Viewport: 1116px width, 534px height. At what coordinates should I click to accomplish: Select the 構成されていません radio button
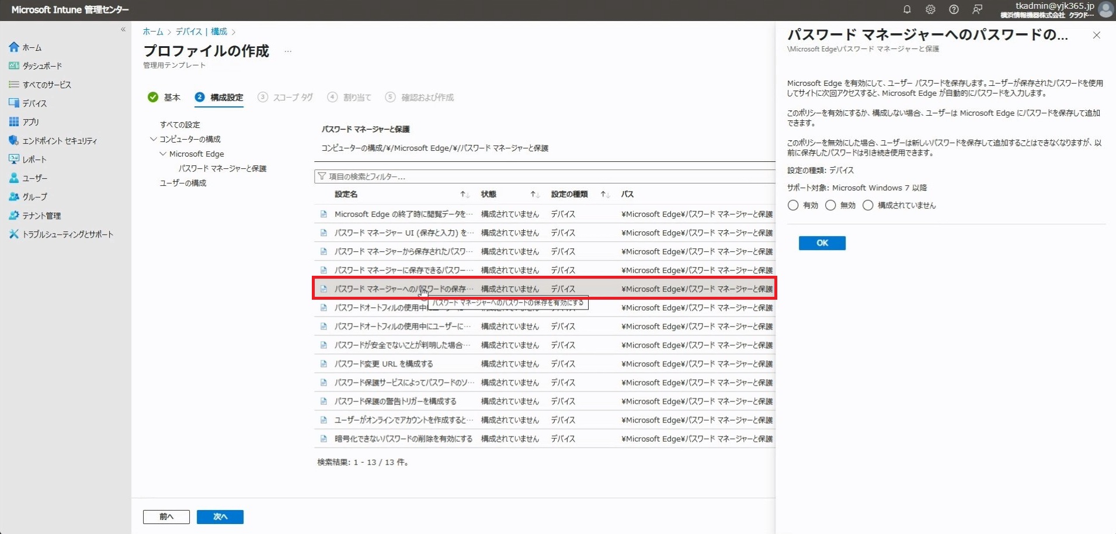868,206
